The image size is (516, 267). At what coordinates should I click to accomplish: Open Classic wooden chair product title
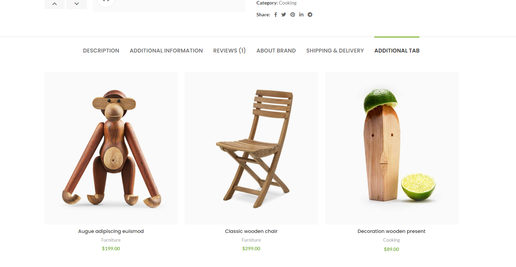[251, 231]
